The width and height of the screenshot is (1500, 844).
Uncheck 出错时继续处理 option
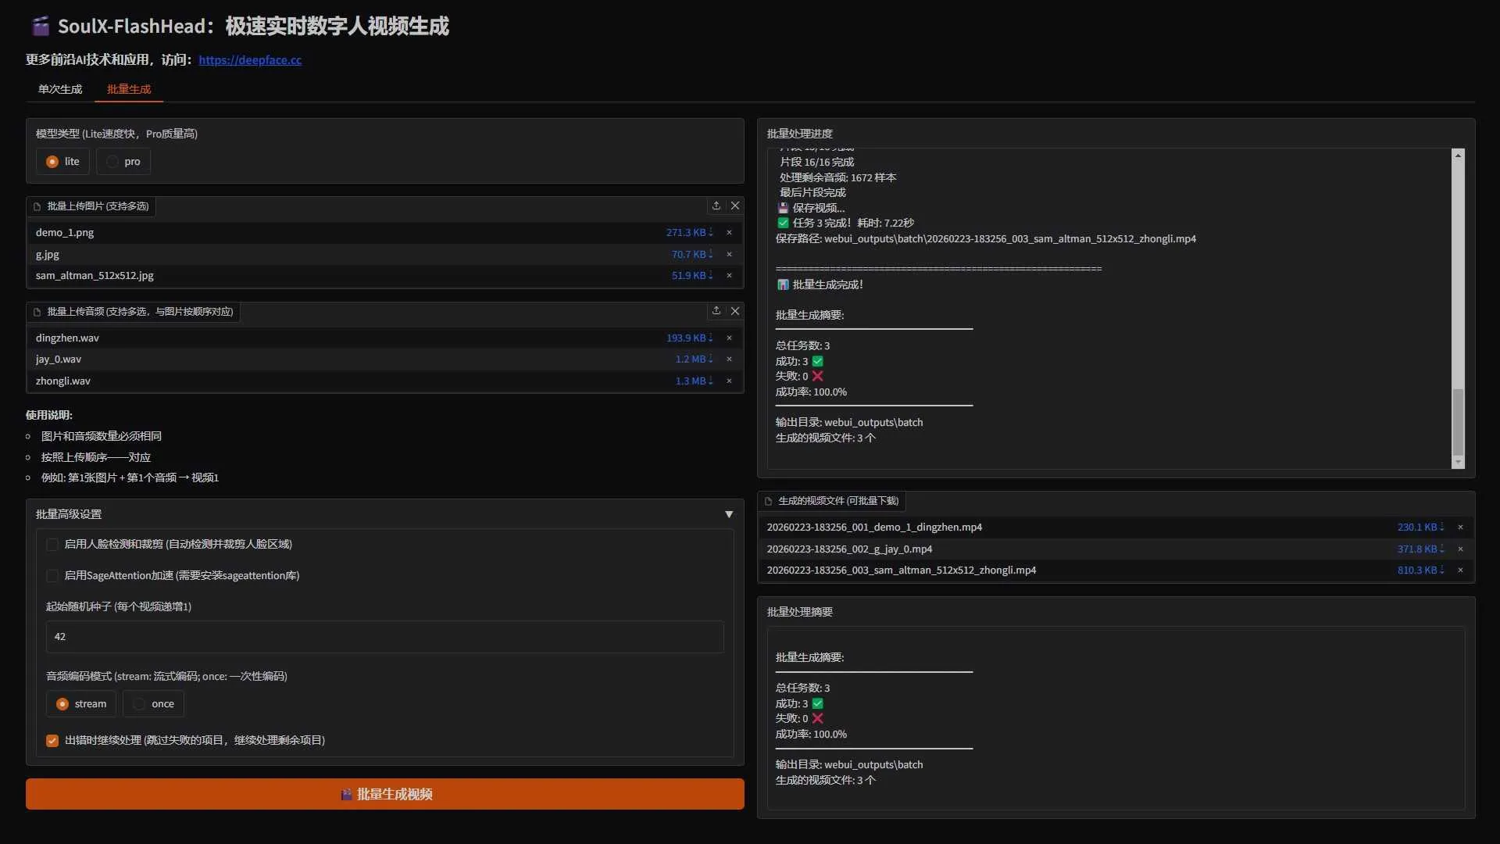click(52, 740)
